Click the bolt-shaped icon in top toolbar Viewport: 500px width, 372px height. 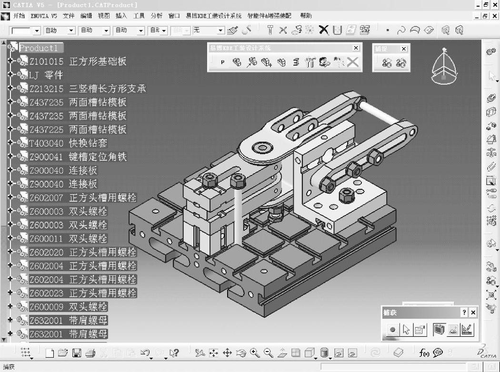point(270,30)
